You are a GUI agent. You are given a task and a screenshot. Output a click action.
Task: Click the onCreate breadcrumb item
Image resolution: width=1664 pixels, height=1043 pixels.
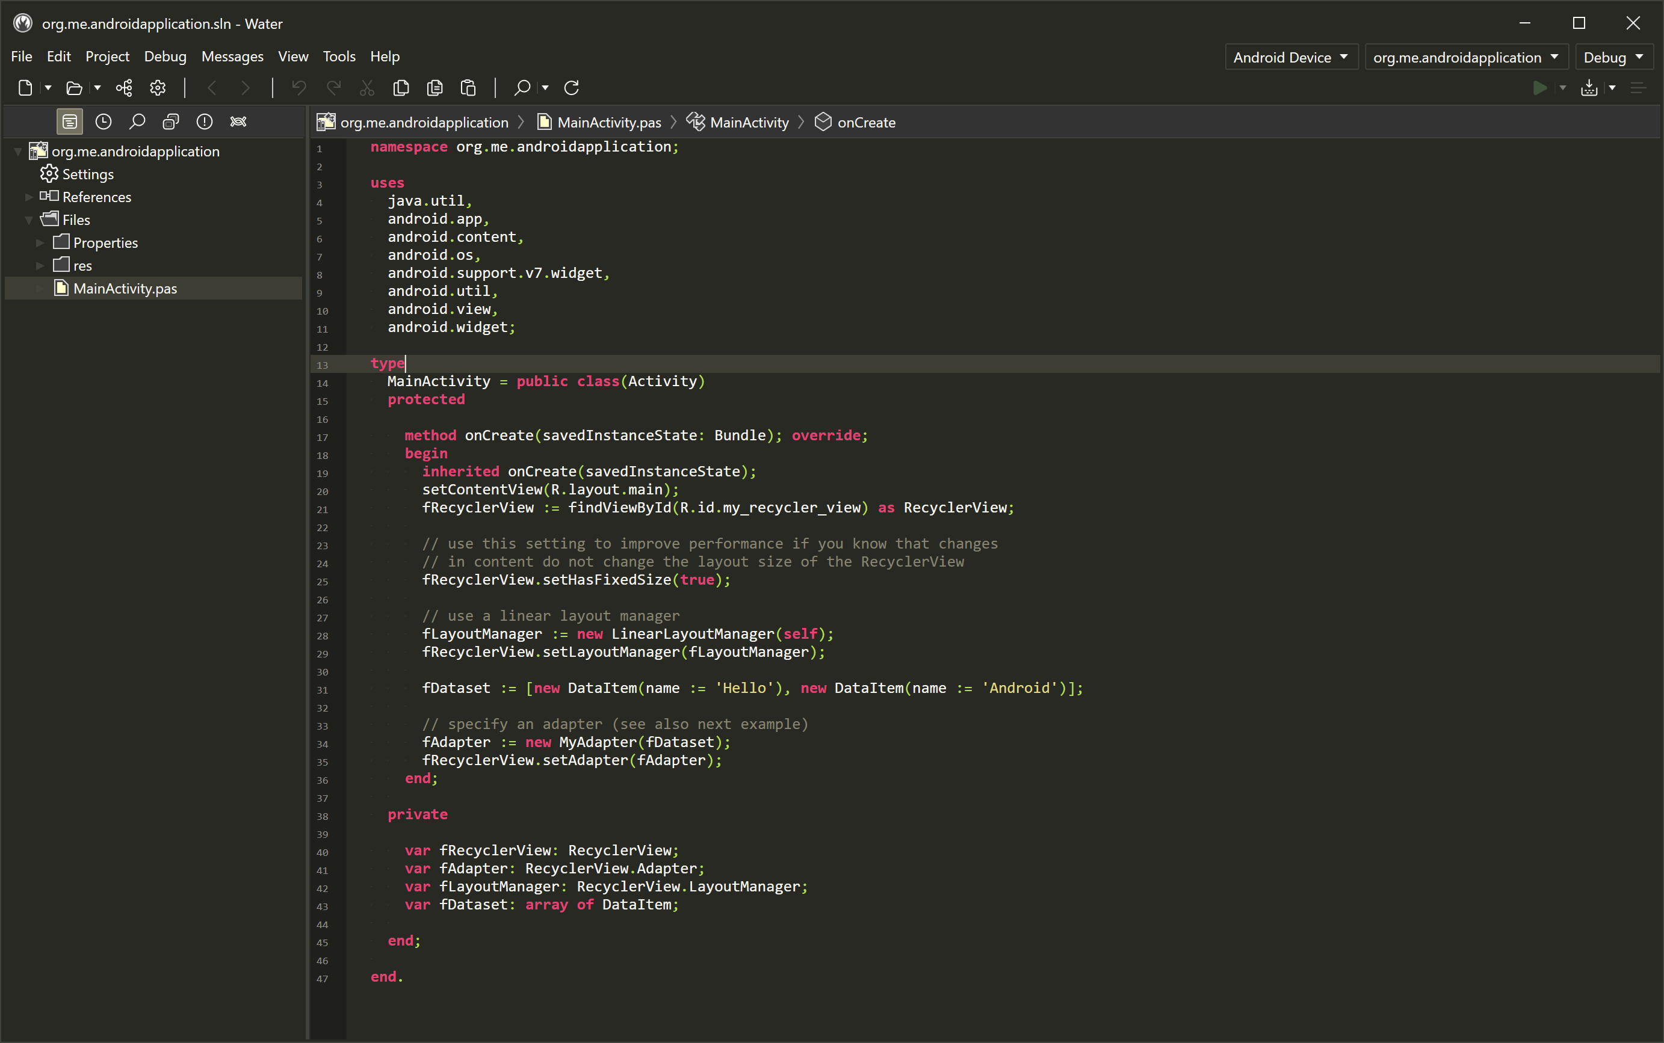[x=866, y=122]
